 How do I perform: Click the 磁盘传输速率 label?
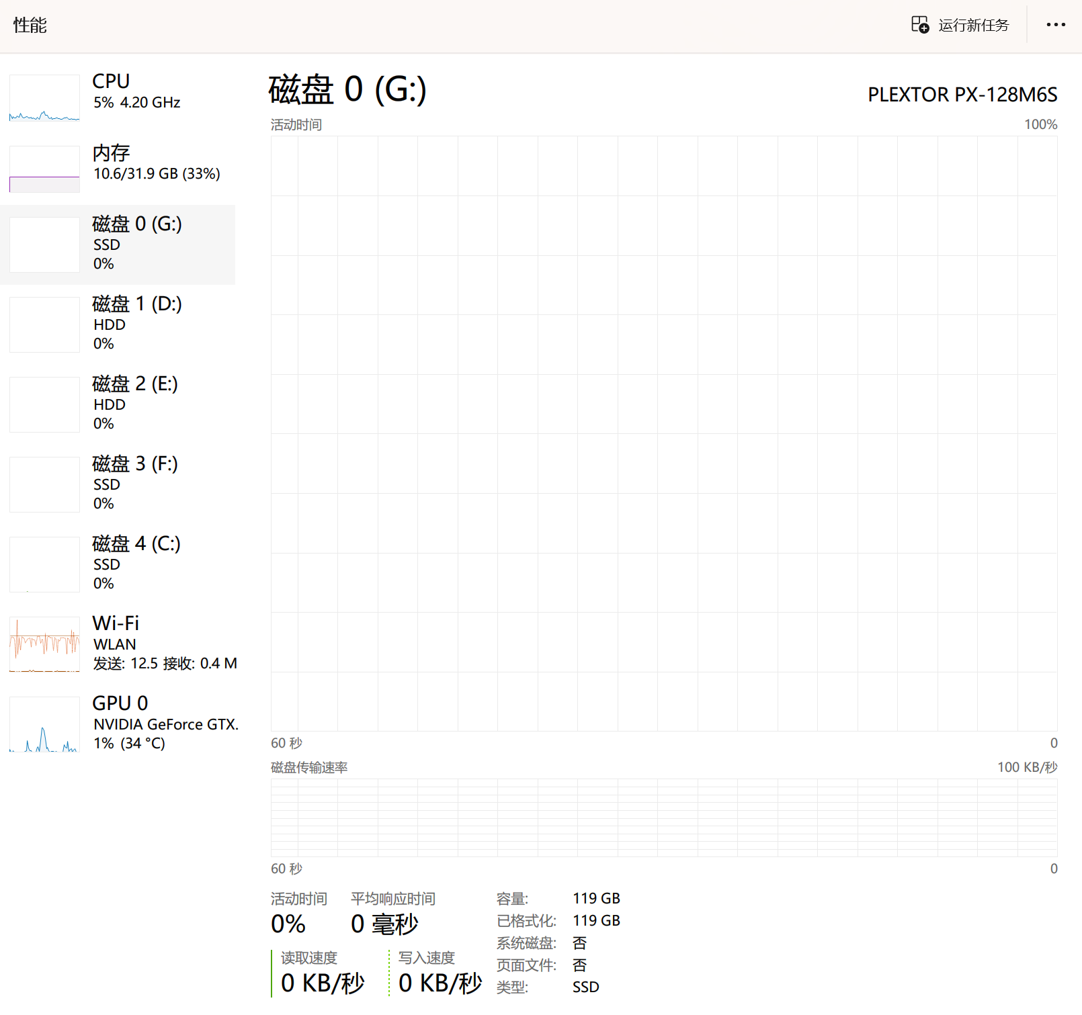click(309, 768)
